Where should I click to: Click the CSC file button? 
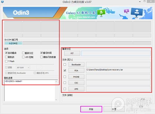coord(76,83)
